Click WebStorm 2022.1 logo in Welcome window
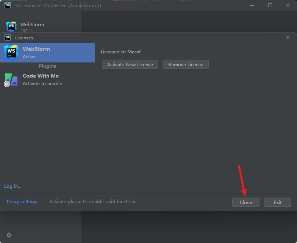This screenshot has height=243, width=297. pyautogui.click(x=11, y=26)
